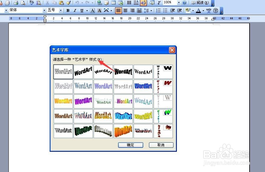
Task: Click the Redo arrow icon
Action: click(88, 2)
